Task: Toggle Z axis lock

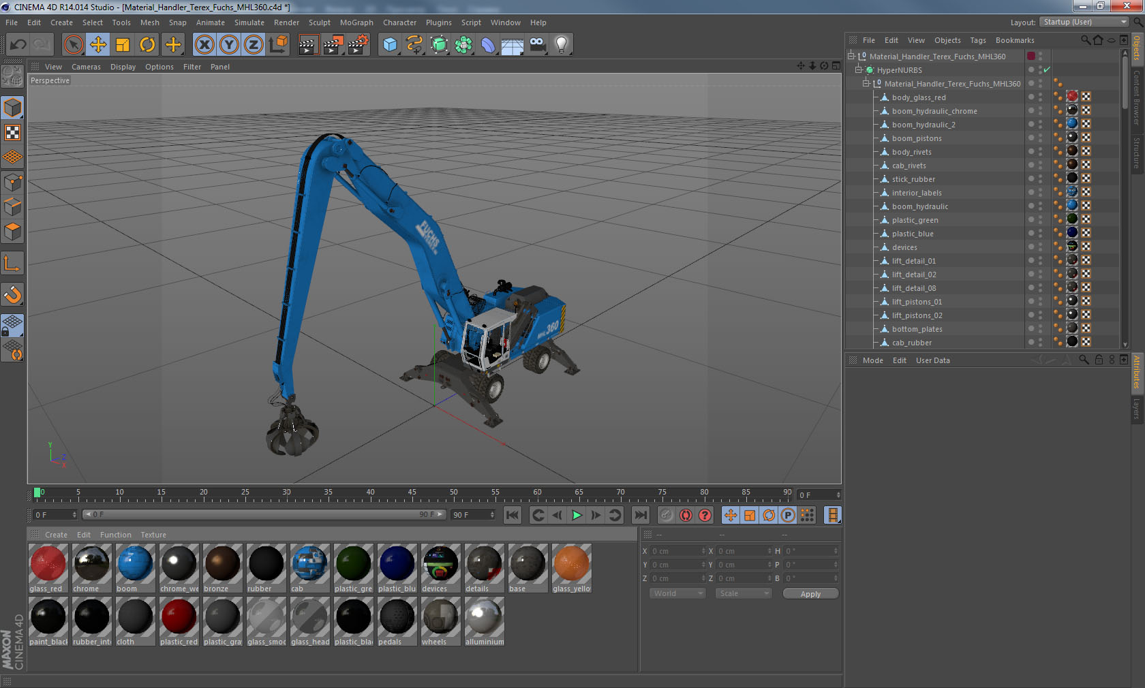Action: pyautogui.click(x=254, y=45)
